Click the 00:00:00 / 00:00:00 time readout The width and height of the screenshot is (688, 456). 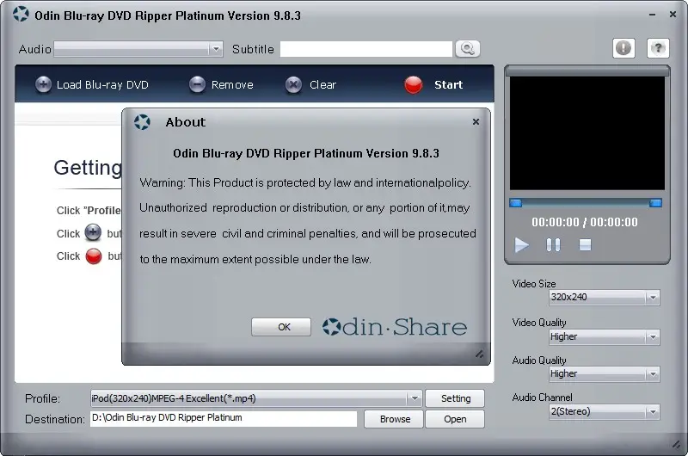tap(585, 222)
